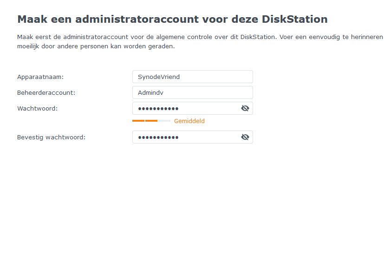384x268 pixels.
Task: Click the first orange strength bar segment
Action: coord(138,121)
